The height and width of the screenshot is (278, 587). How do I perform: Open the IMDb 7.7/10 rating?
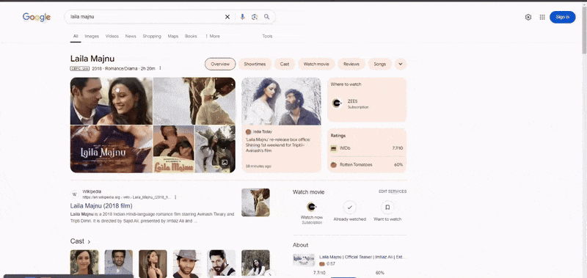point(367,148)
